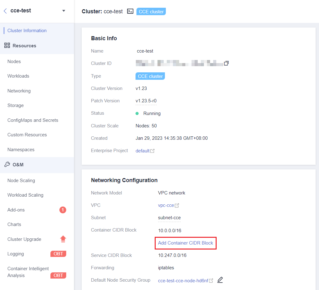Click the service CIDR value 10.247.0.0/16
Viewport: 319px width, 290px height.
(172, 255)
